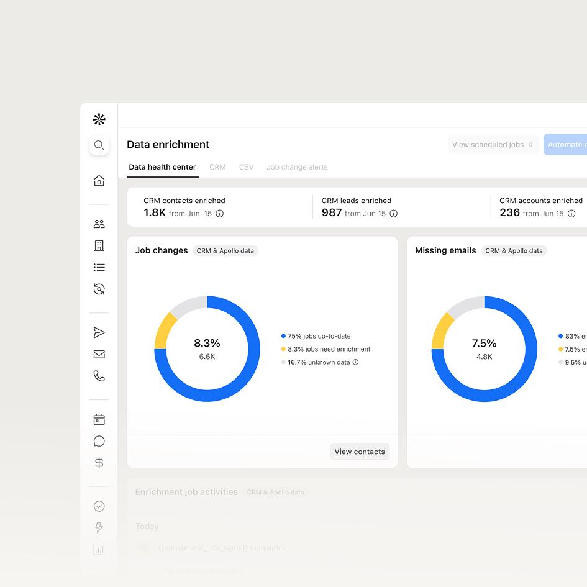Open the Workflows lightning icon
The height and width of the screenshot is (587, 587).
click(x=99, y=527)
